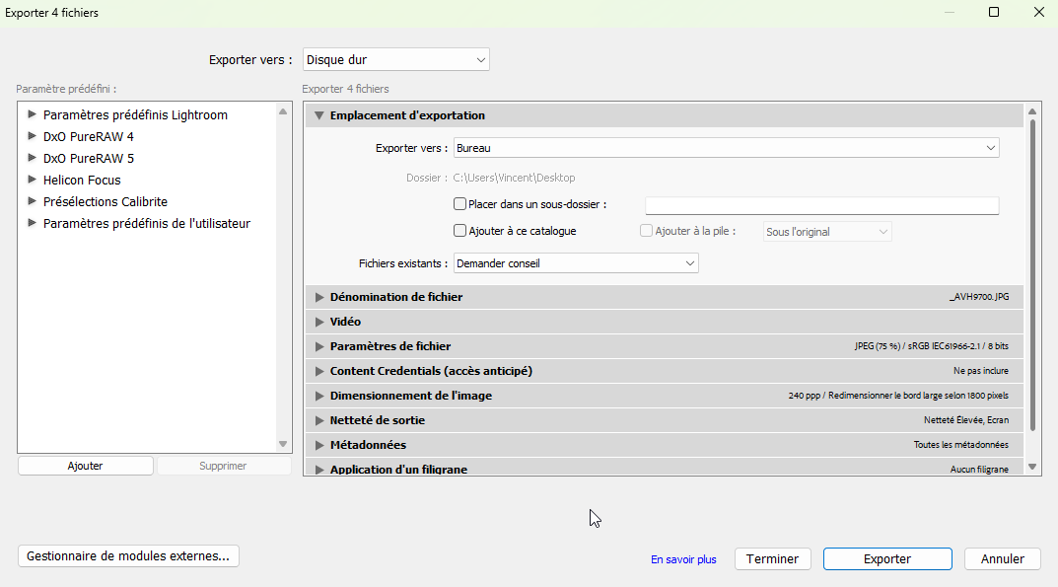1058x587 pixels.
Task: Toggle the Ajouter à la pile checkbox
Action: [x=647, y=230]
